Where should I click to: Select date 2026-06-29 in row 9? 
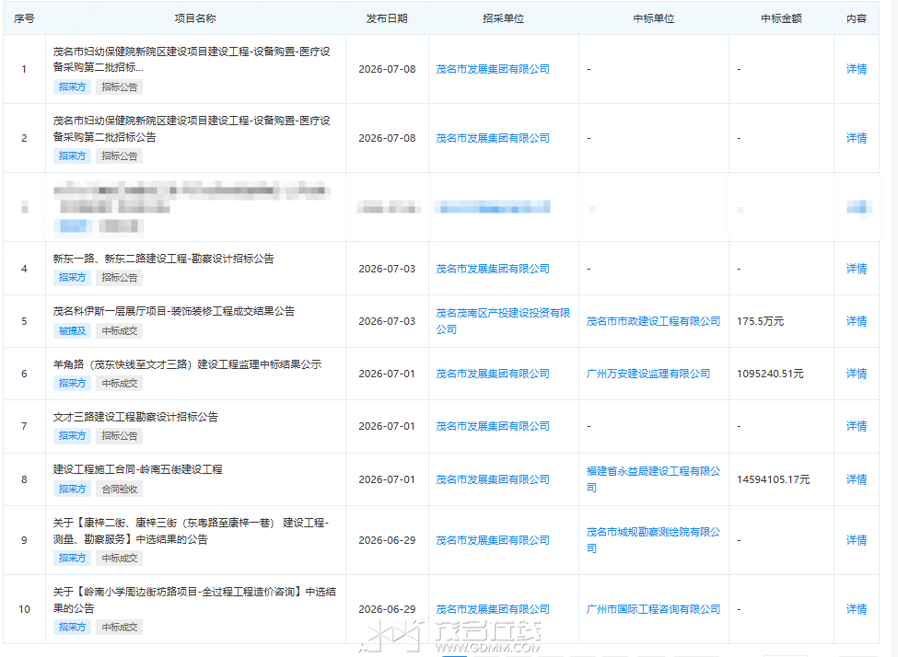(x=387, y=540)
